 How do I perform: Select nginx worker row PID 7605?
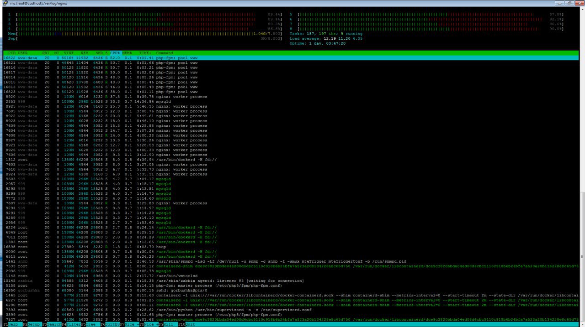tap(291, 111)
